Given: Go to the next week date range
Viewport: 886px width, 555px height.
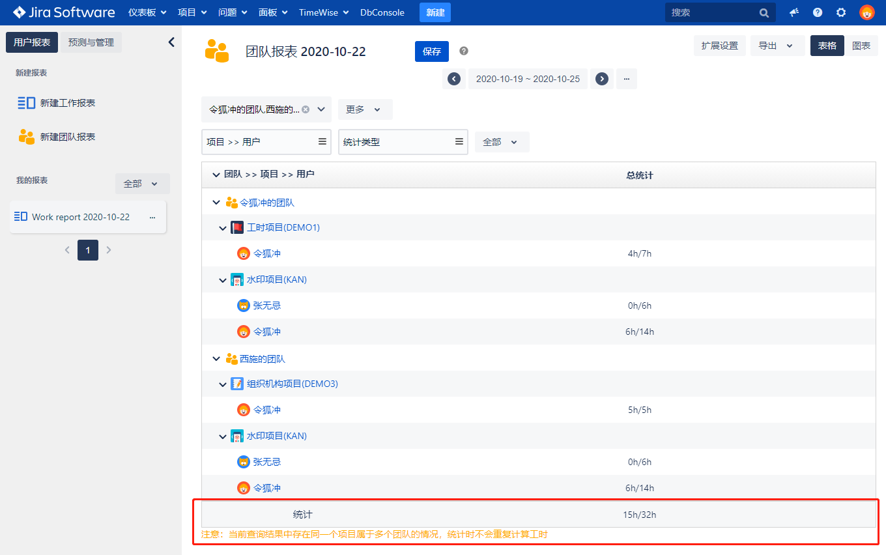Looking at the screenshot, I should coord(602,79).
